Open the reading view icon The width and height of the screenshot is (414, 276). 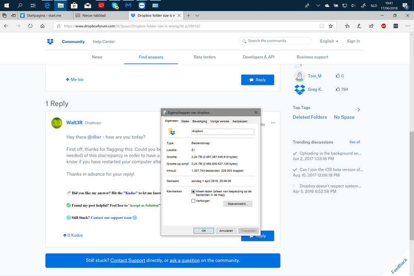(x=322, y=26)
